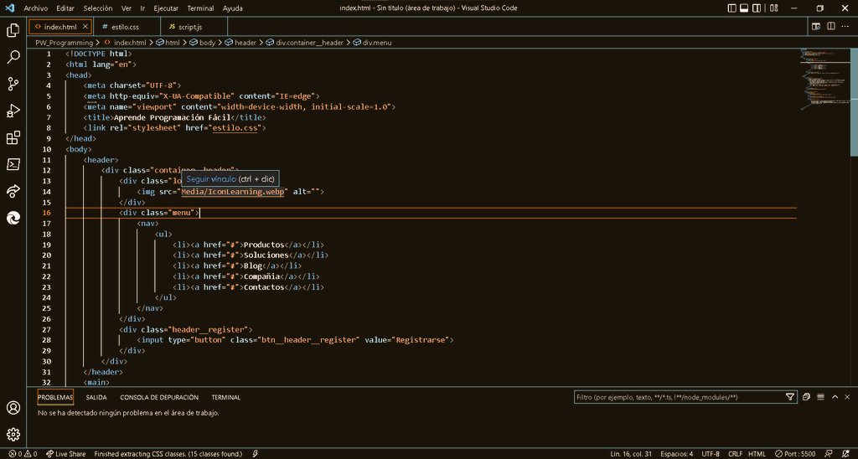
Task: Open the Search view in activity bar
Action: point(13,57)
